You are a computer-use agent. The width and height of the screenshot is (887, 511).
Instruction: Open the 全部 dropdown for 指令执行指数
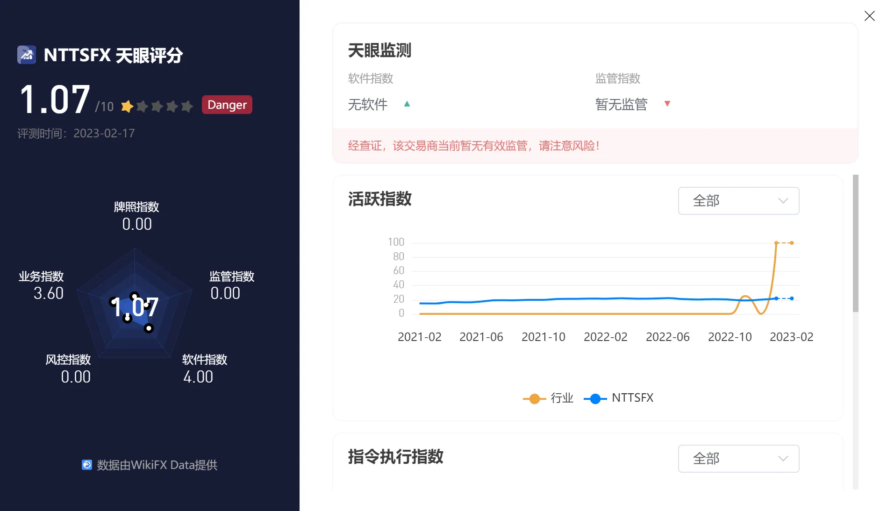point(738,459)
